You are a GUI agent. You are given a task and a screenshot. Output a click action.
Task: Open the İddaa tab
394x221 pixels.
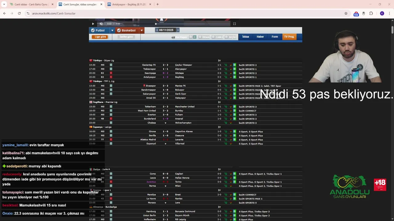pos(246,37)
